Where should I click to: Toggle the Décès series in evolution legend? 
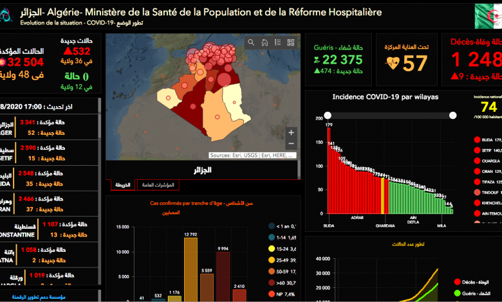coord(472,282)
